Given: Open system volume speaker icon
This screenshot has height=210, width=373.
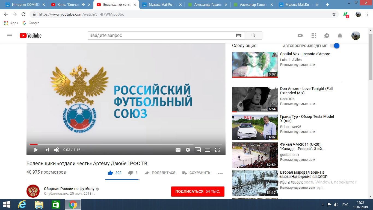Looking at the screenshot, I should click(x=336, y=205).
